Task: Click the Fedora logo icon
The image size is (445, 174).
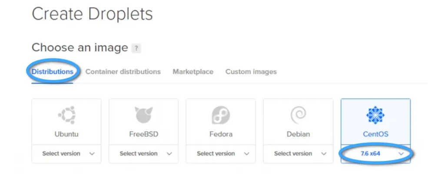Action: [221, 115]
